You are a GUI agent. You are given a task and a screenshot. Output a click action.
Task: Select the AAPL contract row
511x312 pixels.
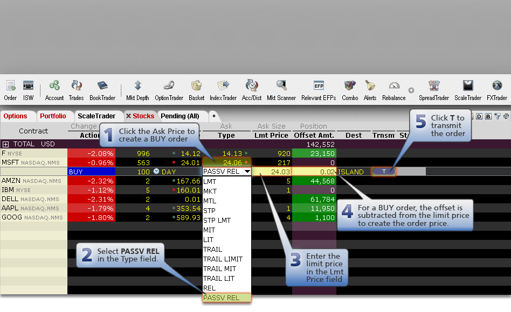point(33,208)
